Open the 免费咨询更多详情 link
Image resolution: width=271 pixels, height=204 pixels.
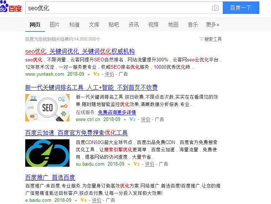point(117,112)
